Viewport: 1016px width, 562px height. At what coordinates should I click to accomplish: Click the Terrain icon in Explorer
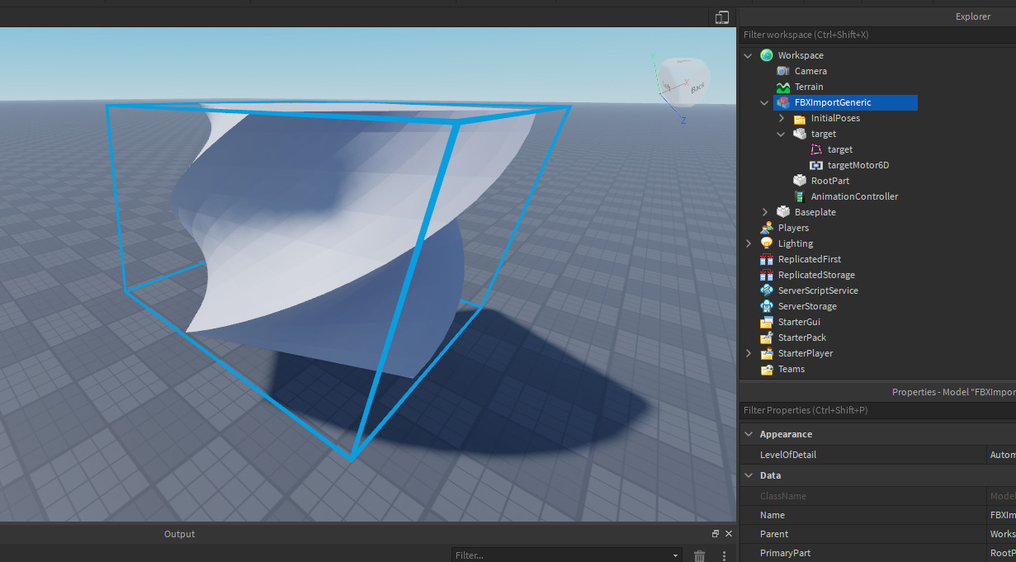tap(782, 87)
